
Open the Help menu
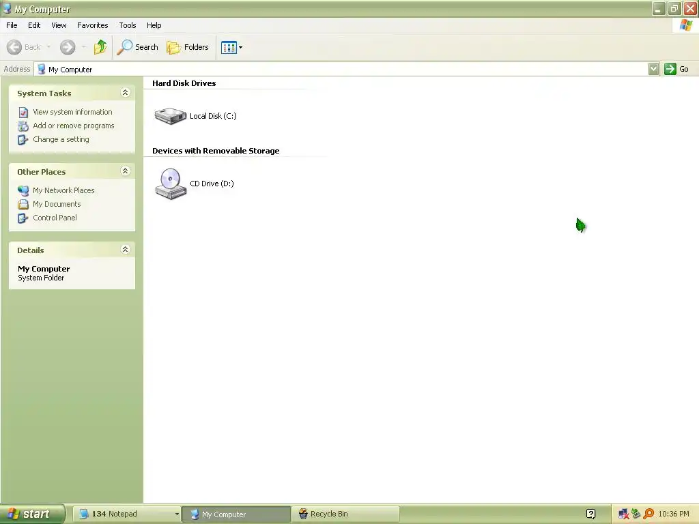(x=154, y=25)
